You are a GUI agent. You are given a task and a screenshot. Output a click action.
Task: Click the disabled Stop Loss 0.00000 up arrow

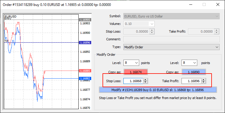tap(152, 30)
